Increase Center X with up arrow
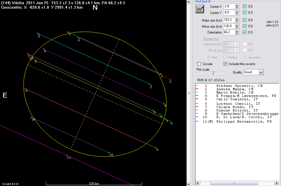This screenshot has width=281, height=186. (237, 5)
